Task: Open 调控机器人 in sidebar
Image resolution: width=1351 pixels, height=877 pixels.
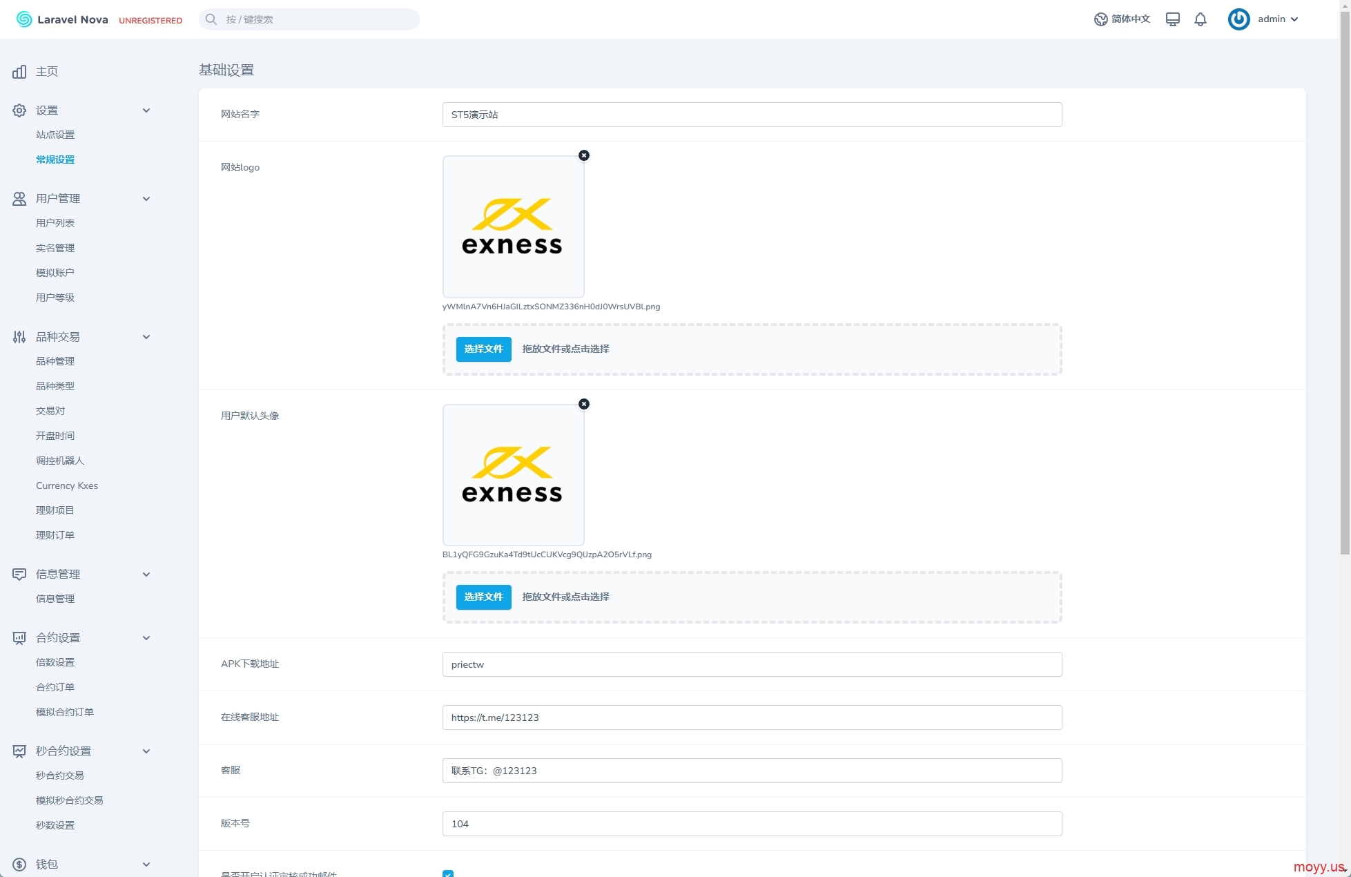Action: click(60, 461)
